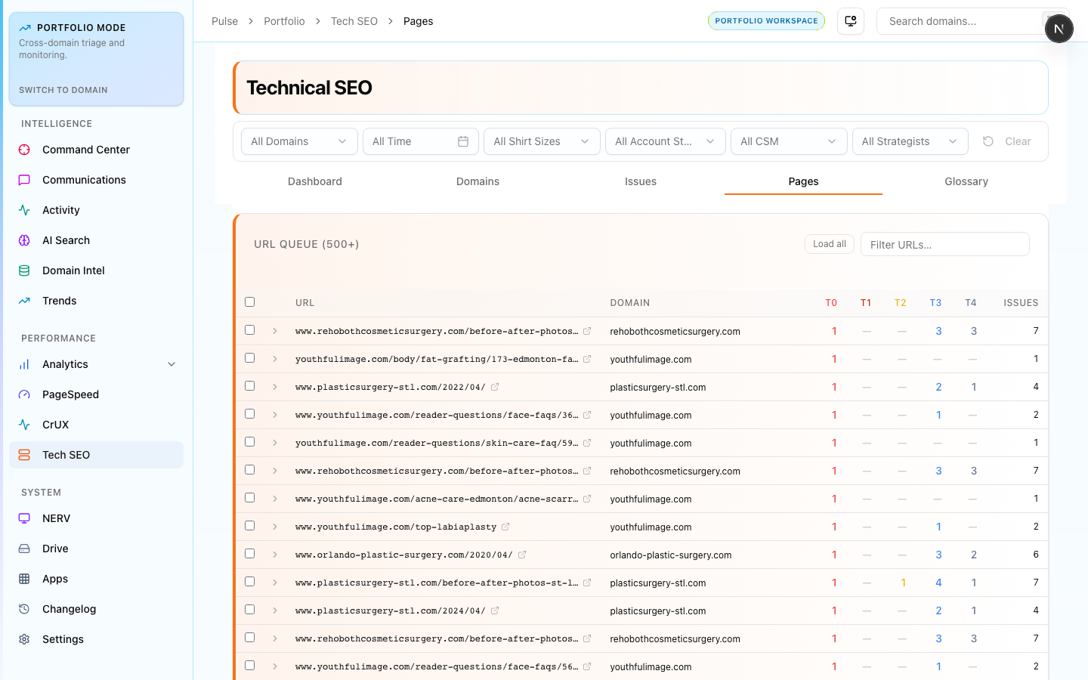Viewport: 1088px width, 680px height.
Task: Open the All Shirt Sizes filter
Action: pos(541,141)
